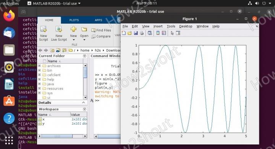
Task: Expand the resources folder tree node
Action: click(x=39, y=88)
